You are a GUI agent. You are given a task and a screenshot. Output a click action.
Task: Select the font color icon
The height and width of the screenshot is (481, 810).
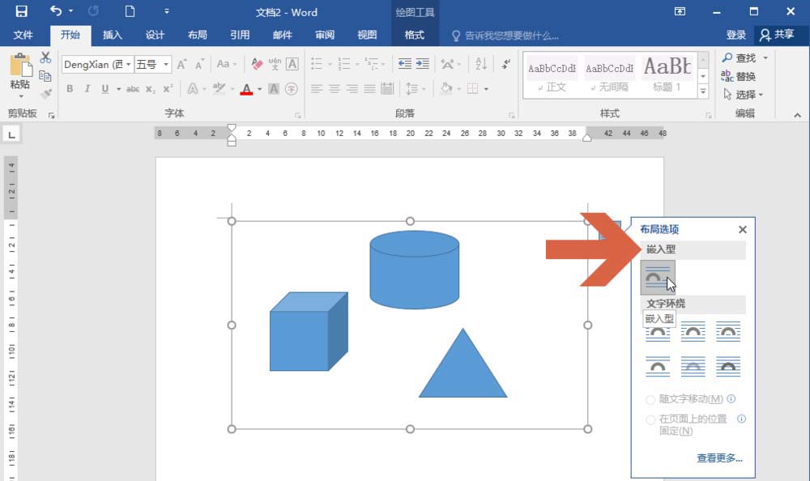(247, 88)
